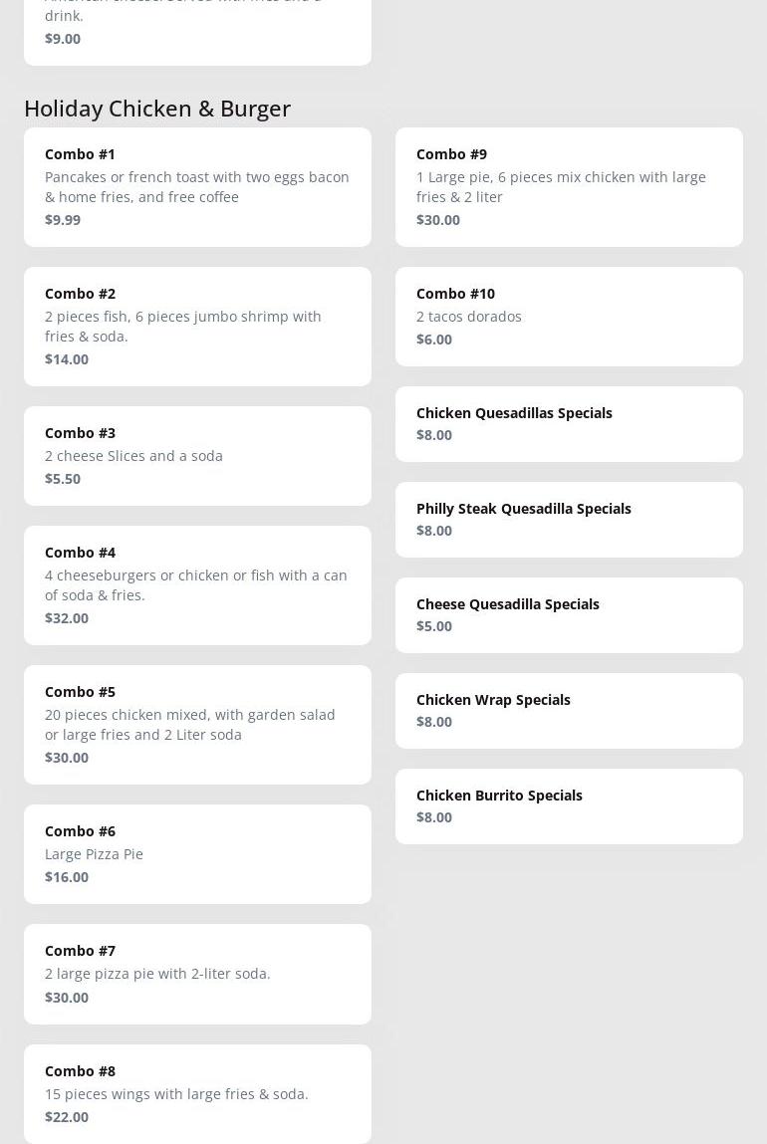Click the $22.00 price under Combo #8
Image resolution: width=767 pixels, height=1144 pixels.
point(67,1117)
